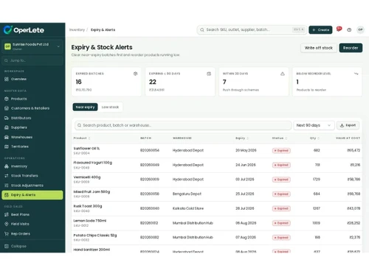Click the Expired Batches card icon
Image resolution: width=369 pixels, height=276 pixels.
[135, 74]
